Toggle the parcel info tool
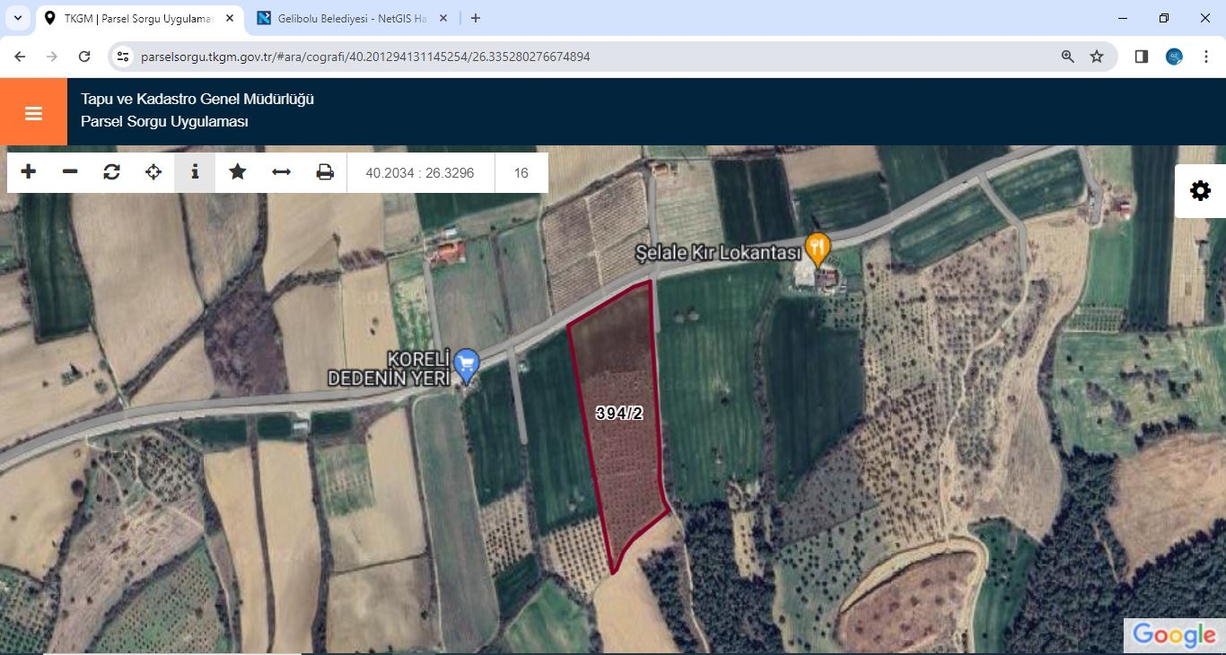The image size is (1226, 655). tap(195, 171)
